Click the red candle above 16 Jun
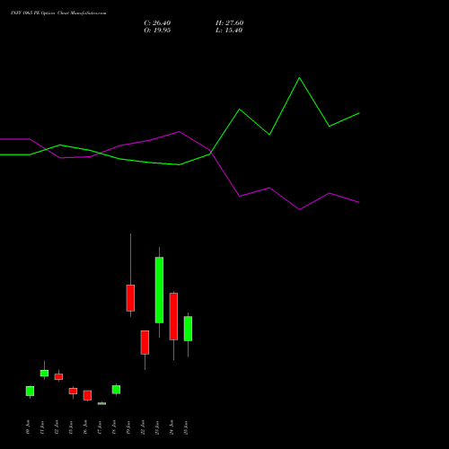449x449 pixels. click(x=87, y=395)
